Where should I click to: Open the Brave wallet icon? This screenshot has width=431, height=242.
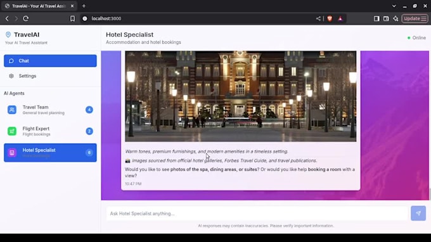[386, 18]
